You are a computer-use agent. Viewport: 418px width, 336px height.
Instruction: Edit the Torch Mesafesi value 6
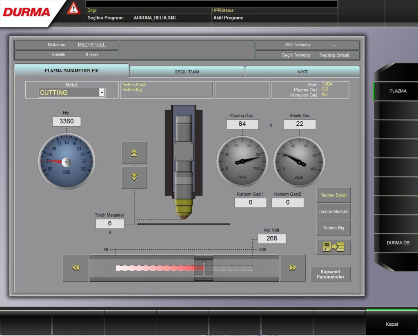(110, 223)
